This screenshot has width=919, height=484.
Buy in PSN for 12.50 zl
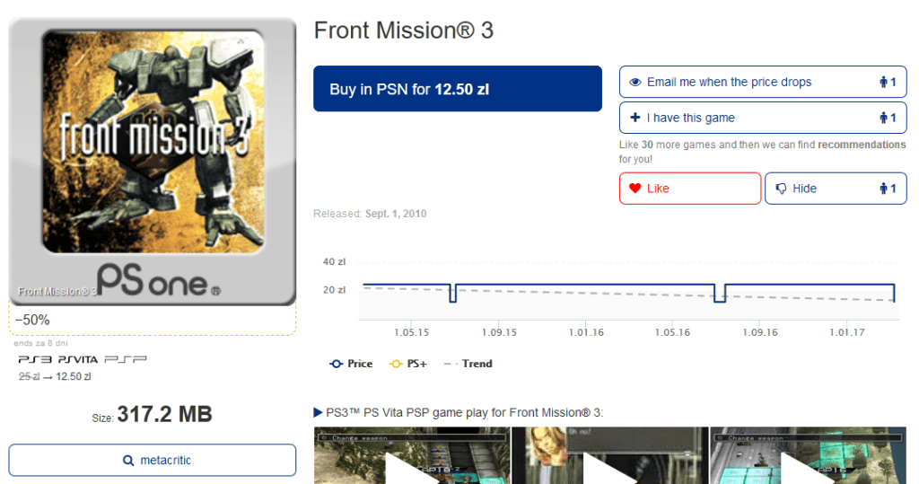[x=457, y=89]
